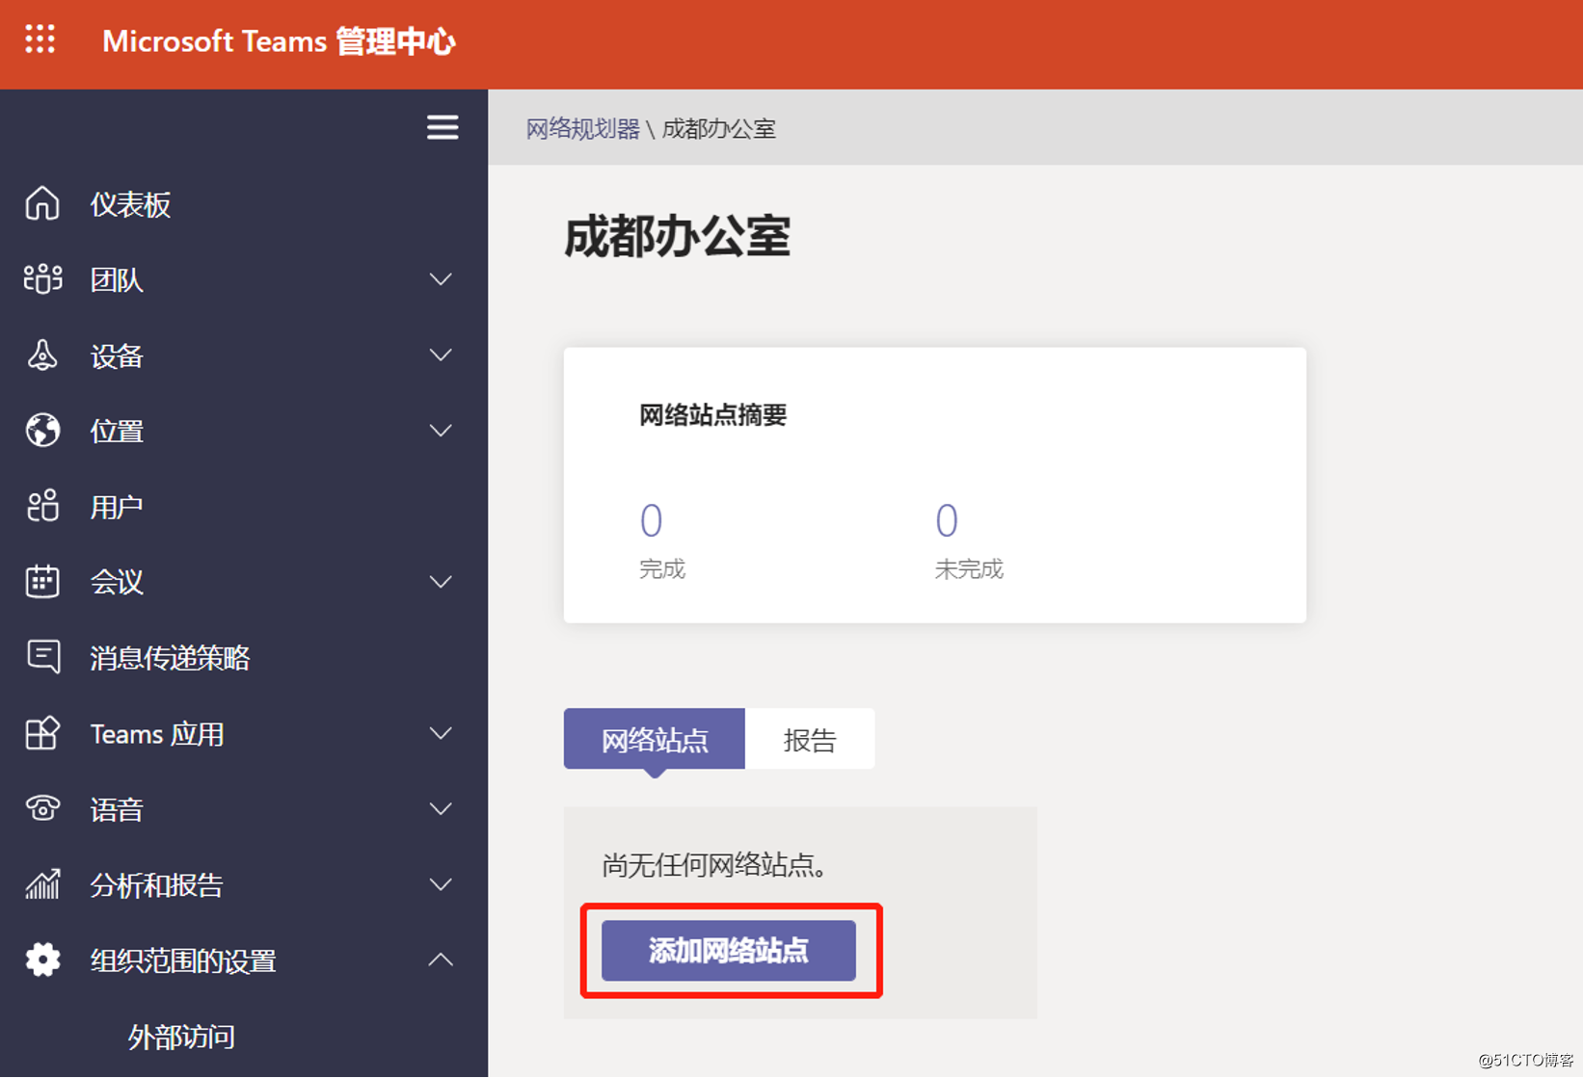Go back via 网络规划器 breadcrumb link
Screen dimensions: 1583x1078
(x=582, y=128)
